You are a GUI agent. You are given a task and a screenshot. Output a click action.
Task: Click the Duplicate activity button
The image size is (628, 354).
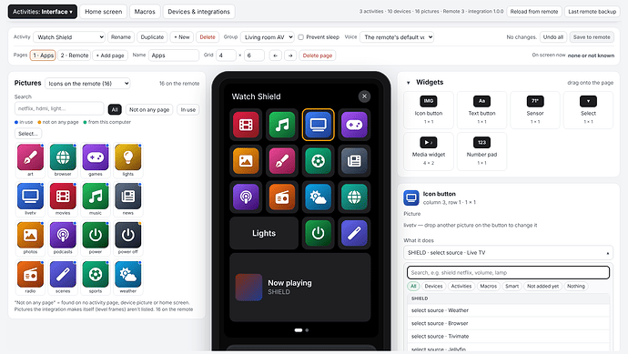152,37
